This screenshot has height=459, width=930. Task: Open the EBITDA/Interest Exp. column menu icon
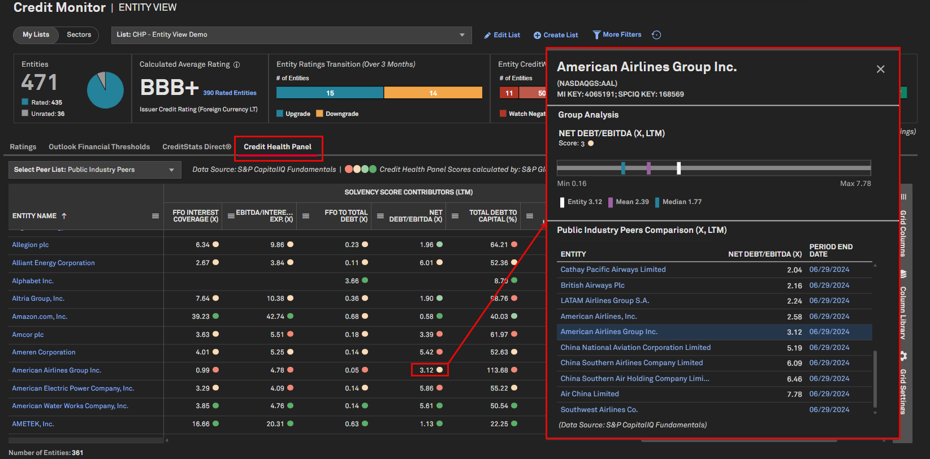(x=231, y=216)
